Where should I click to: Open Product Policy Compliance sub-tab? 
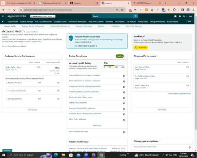60,26
